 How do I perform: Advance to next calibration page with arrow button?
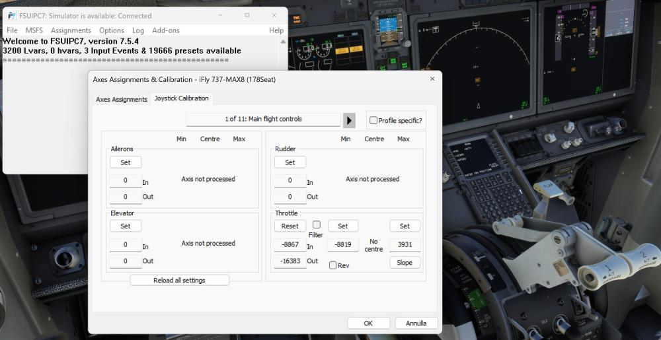[x=349, y=120]
